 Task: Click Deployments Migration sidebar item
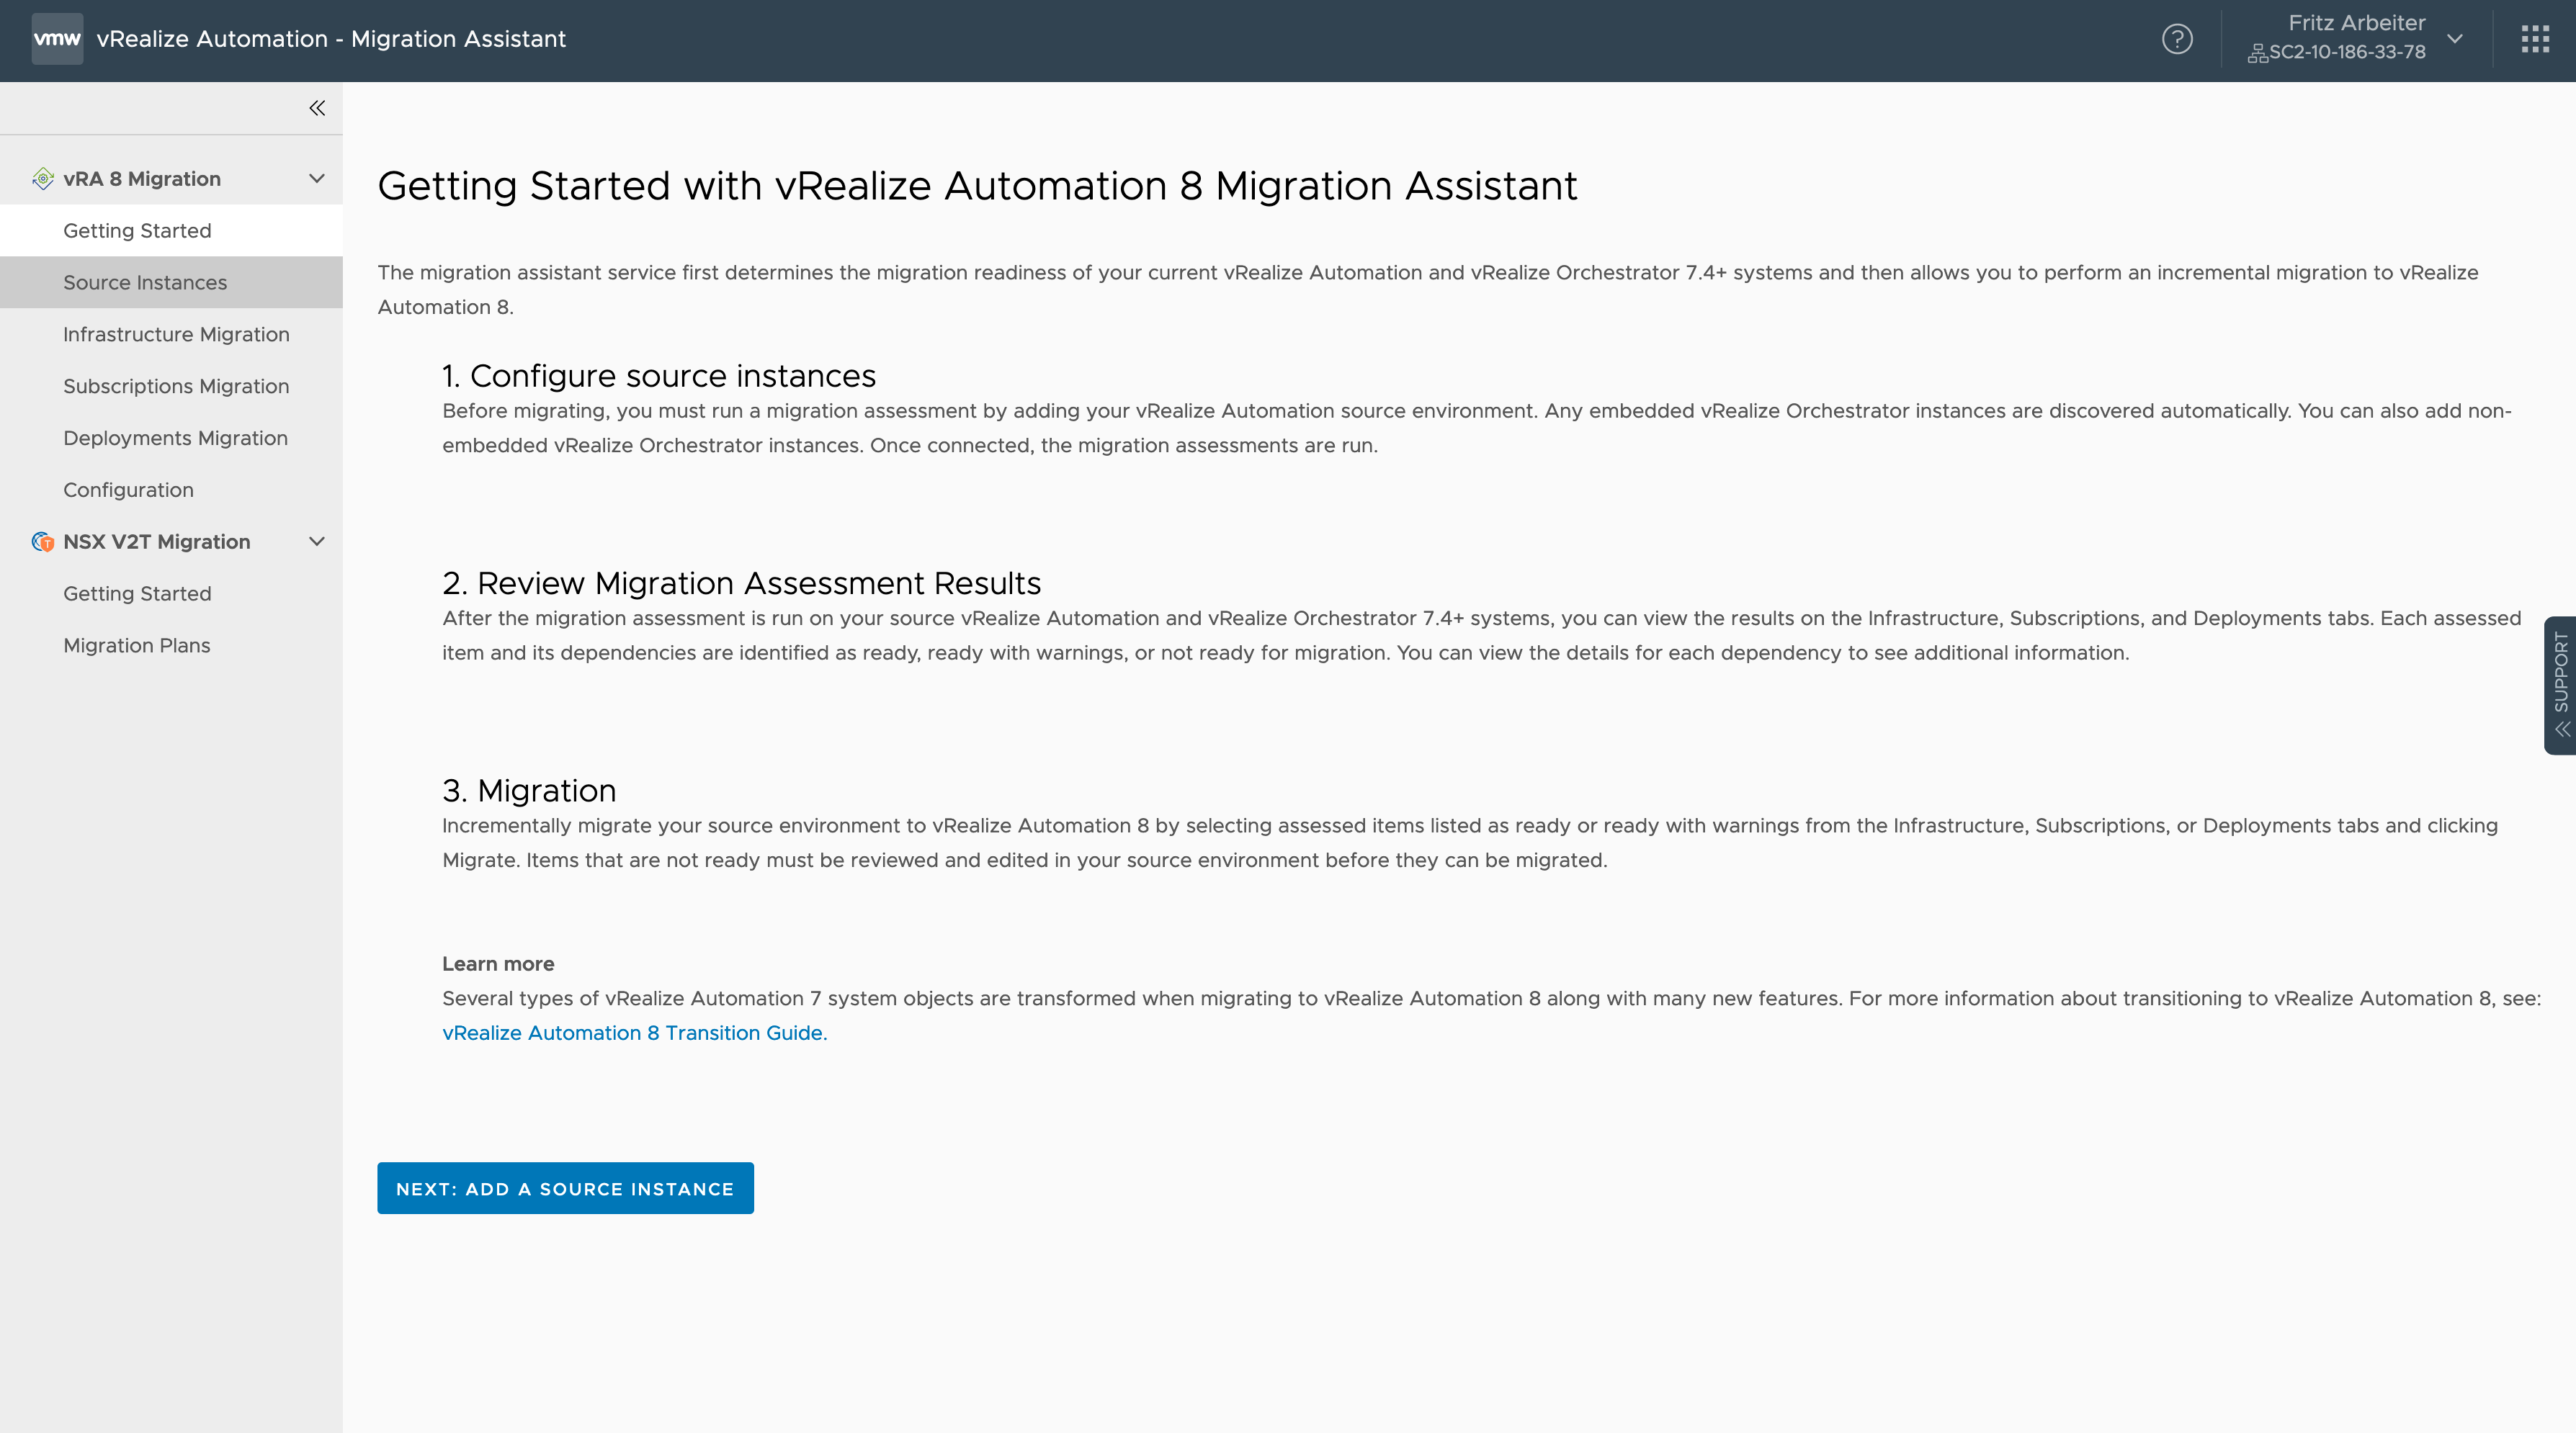[x=174, y=438]
